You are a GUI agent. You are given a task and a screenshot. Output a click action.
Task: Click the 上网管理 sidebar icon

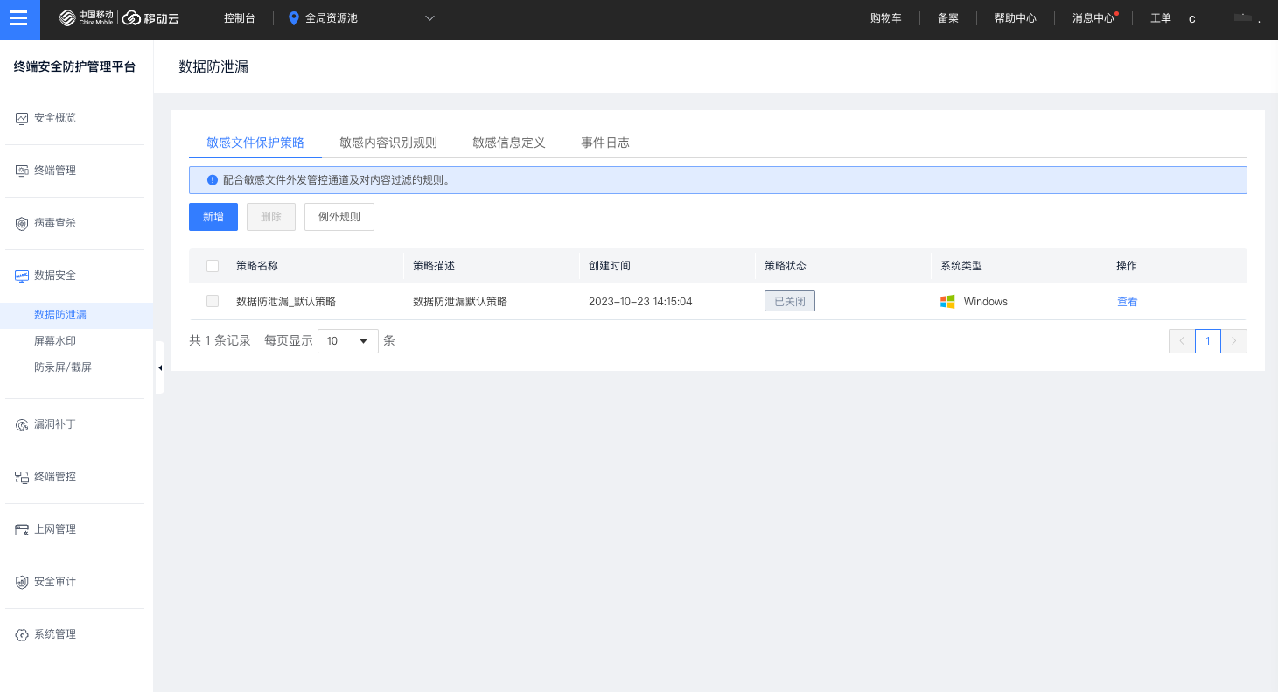[22, 529]
